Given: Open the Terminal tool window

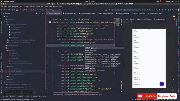Looking at the screenshot, I should click(x=20, y=97).
